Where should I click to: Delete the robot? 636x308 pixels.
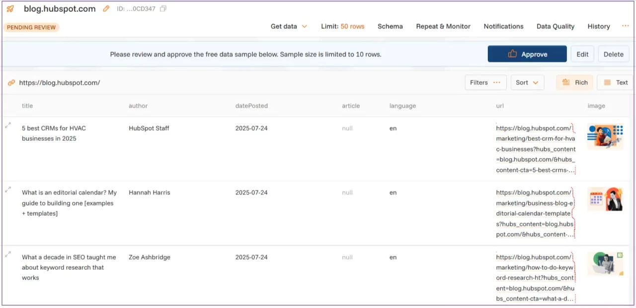(x=613, y=54)
